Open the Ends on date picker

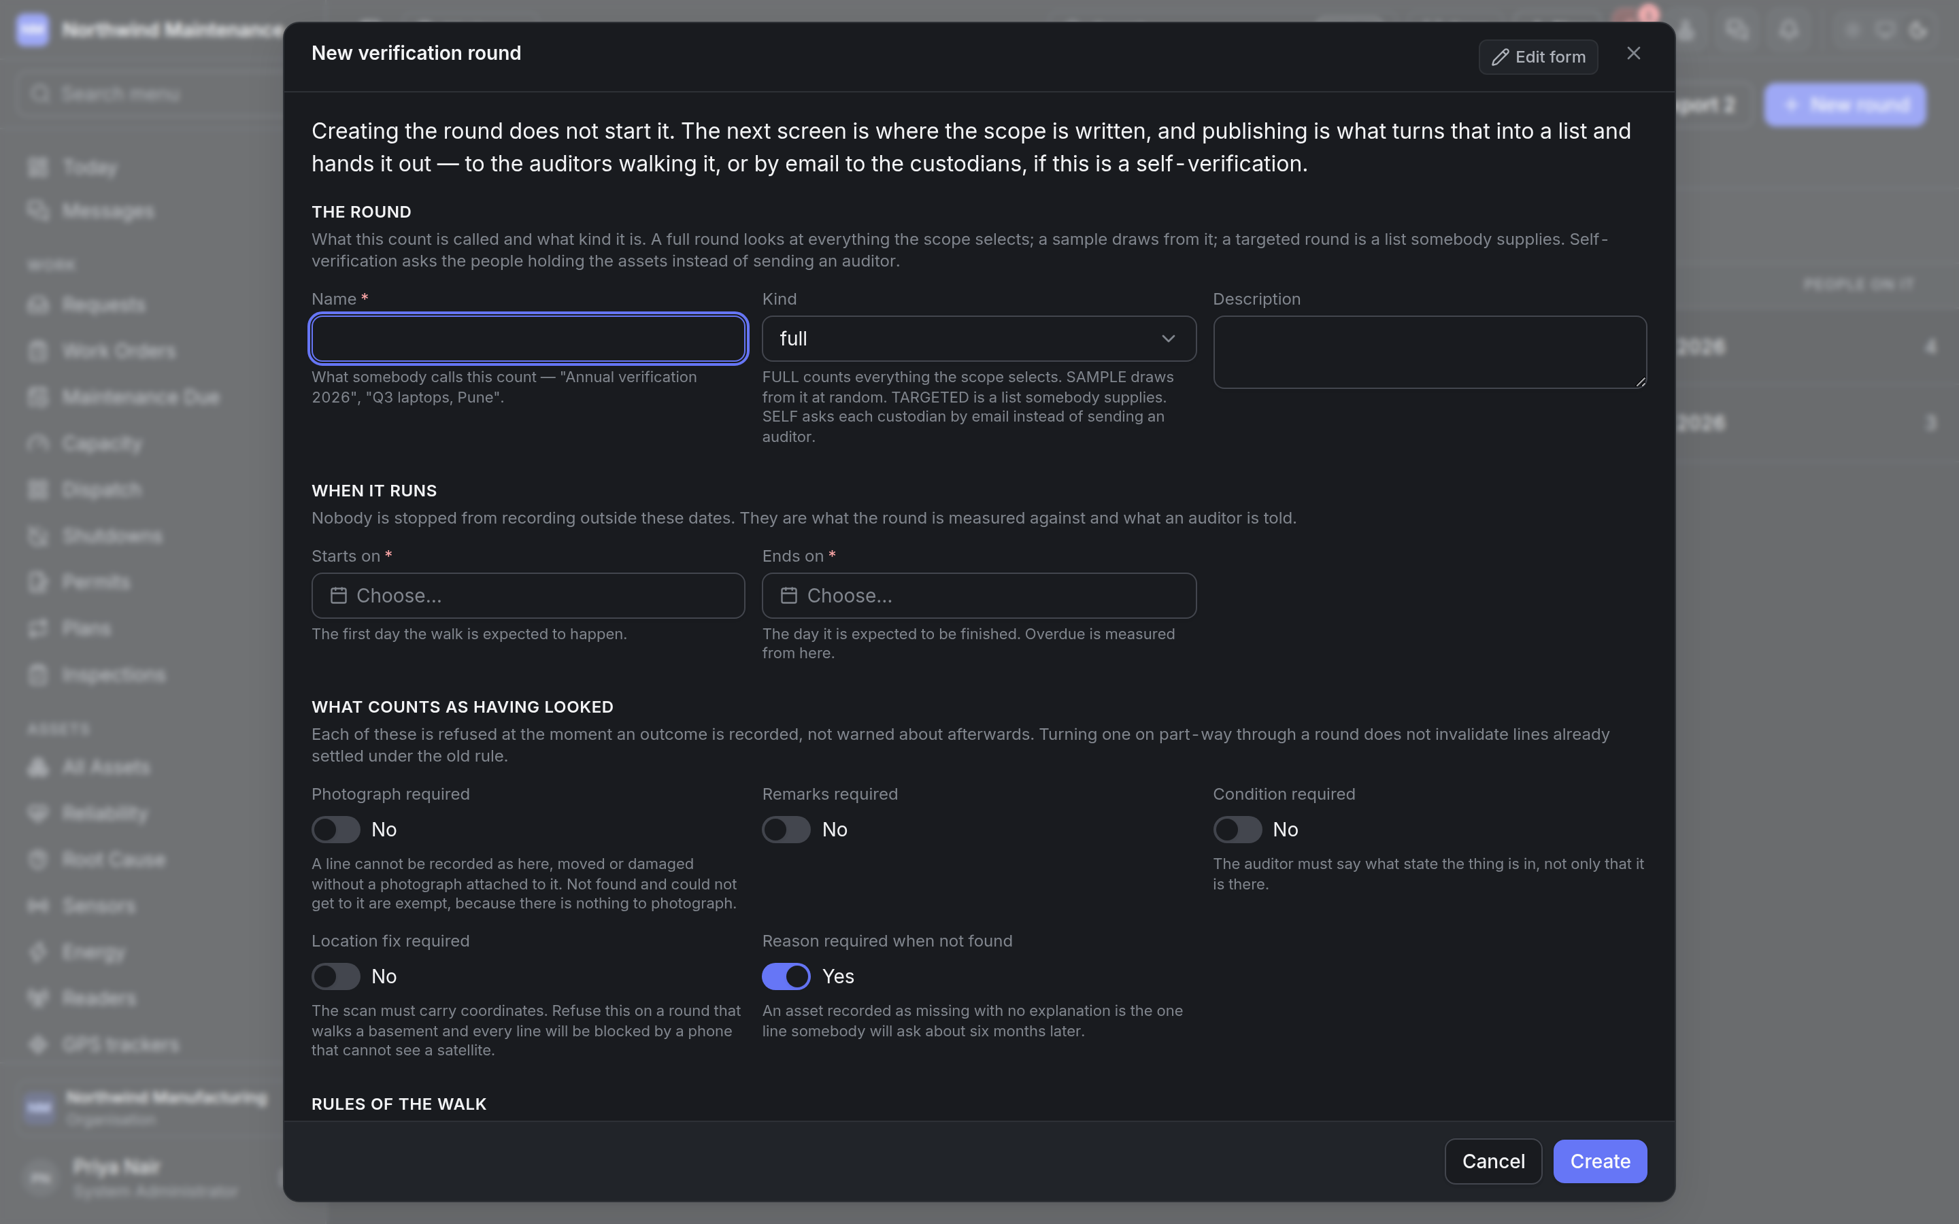979,596
